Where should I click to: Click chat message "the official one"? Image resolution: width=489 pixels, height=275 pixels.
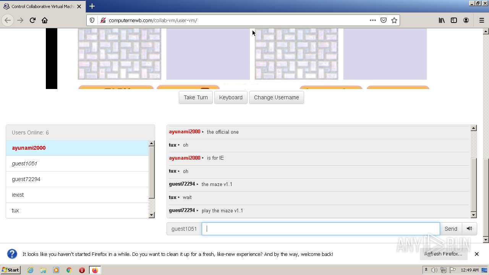pyautogui.click(x=223, y=132)
